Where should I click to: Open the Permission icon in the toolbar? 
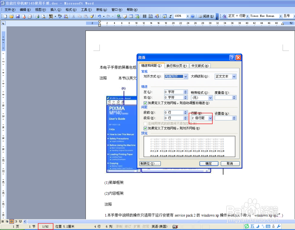coord(24,17)
